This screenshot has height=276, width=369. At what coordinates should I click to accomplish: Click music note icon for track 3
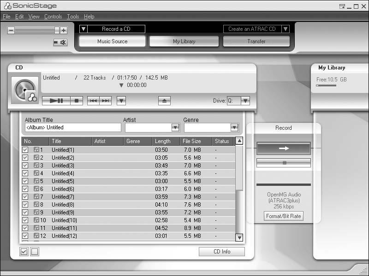(36, 165)
